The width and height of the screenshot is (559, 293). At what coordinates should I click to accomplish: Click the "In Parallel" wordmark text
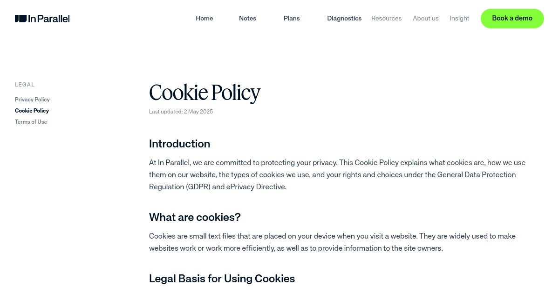pos(49,19)
